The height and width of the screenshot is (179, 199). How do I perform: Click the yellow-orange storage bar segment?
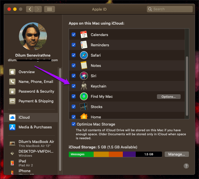tap(101, 154)
